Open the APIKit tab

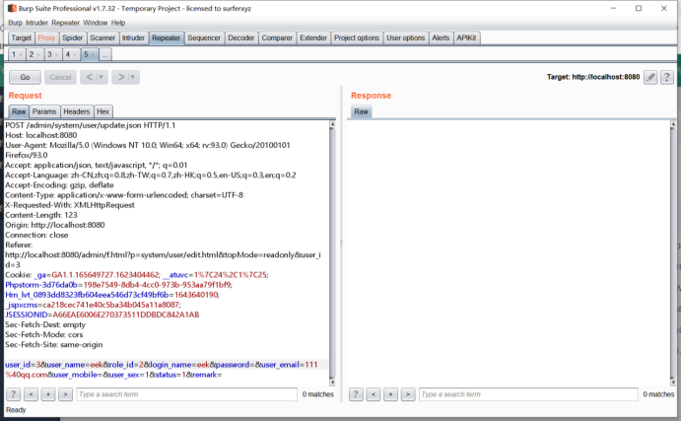click(x=466, y=37)
